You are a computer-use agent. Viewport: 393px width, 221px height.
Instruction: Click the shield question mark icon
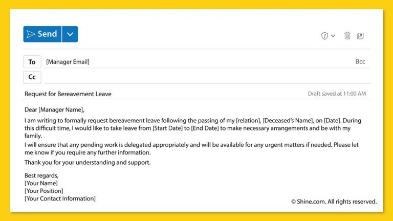[324, 36]
